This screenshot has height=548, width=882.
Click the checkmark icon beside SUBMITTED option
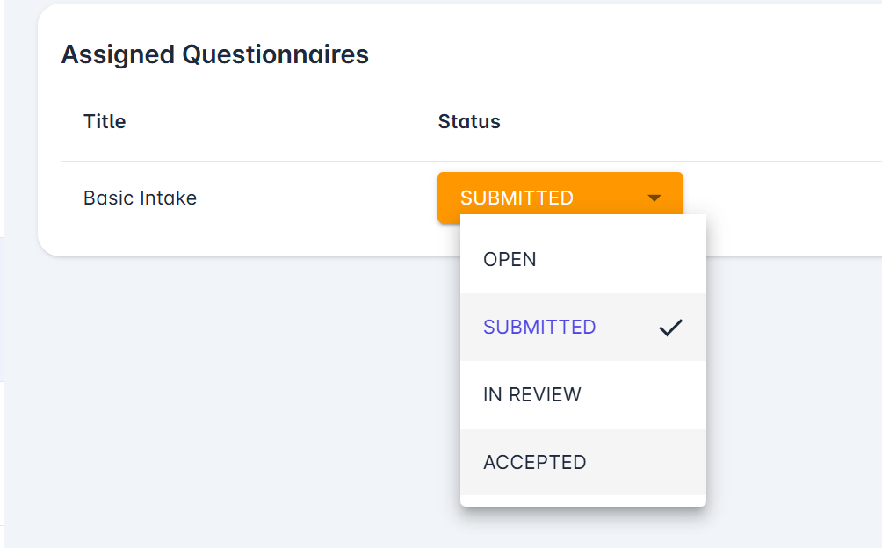(x=670, y=328)
